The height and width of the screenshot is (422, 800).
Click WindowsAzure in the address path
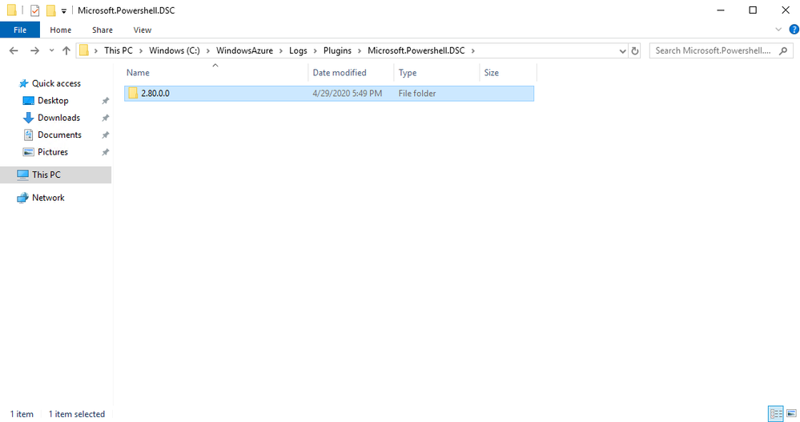point(244,50)
